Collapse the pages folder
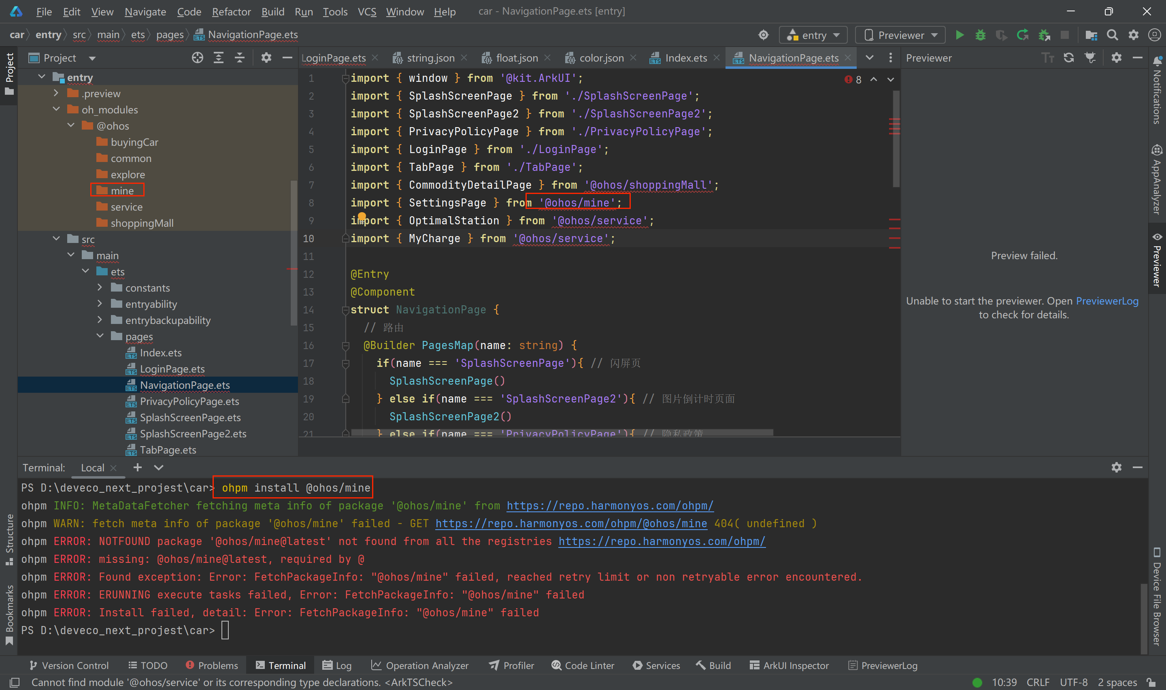Image resolution: width=1166 pixels, height=690 pixels. tap(100, 336)
